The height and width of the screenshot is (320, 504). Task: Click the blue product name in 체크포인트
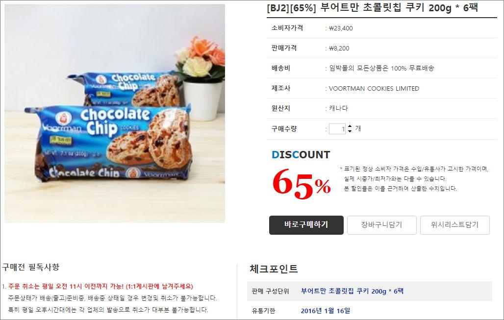(x=353, y=291)
